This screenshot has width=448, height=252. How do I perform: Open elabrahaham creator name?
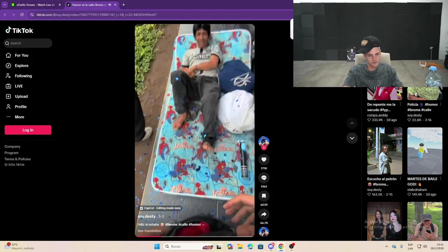[417, 190]
